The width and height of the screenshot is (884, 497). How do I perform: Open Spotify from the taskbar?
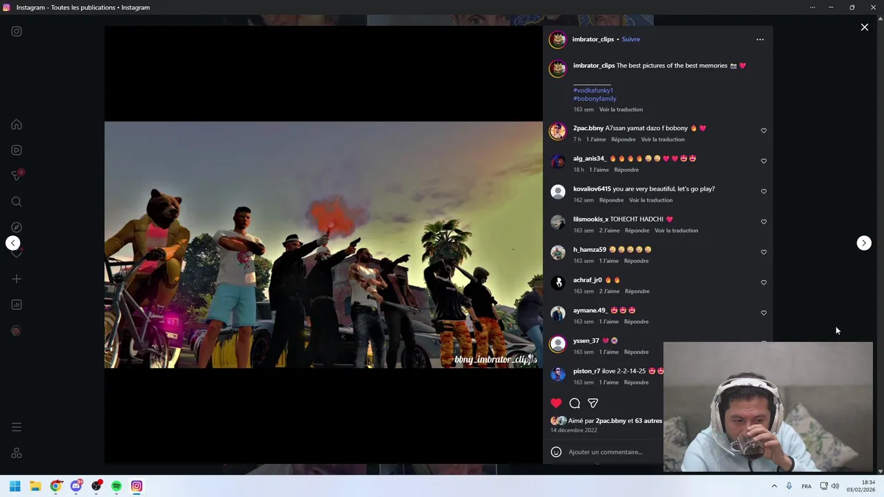(117, 486)
